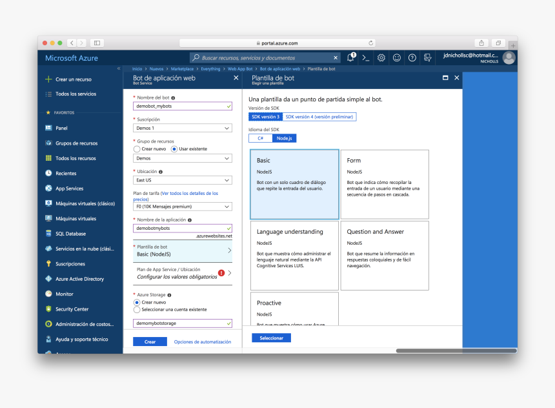This screenshot has height=408, width=555.
Task: Click the App Services globe icon
Action: click(x=48, y=188)
